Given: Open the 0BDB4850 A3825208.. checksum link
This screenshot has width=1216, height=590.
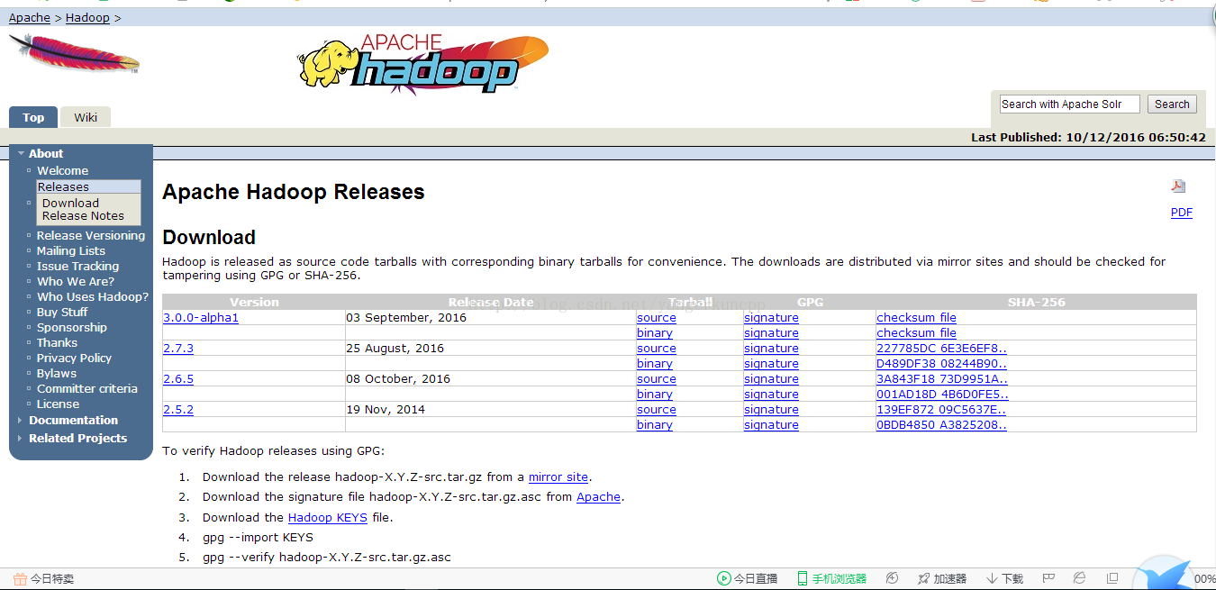Looking at the screenshot, I should [942, 425].
